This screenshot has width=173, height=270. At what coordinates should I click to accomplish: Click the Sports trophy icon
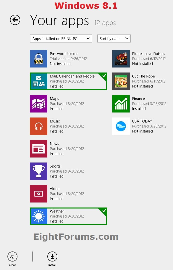coord(39,171)
